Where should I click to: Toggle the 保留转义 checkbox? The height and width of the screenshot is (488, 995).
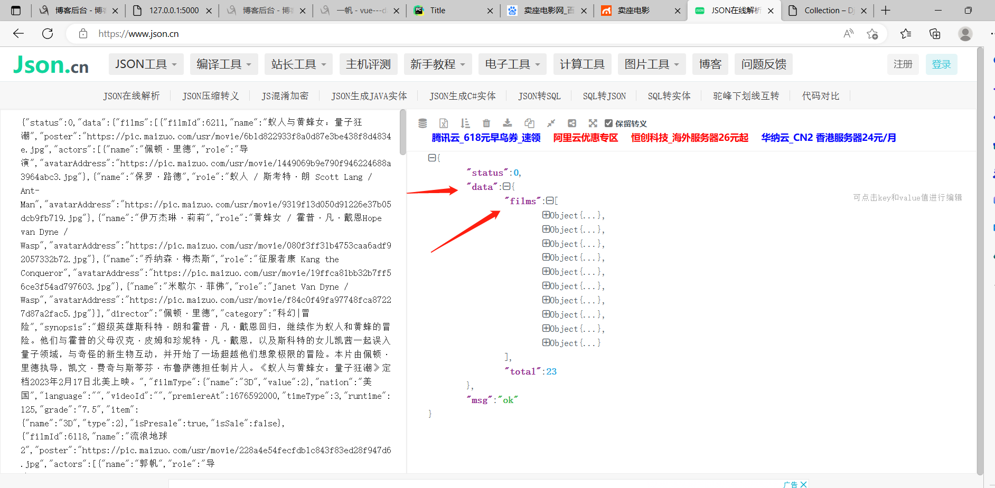(608, 123)
